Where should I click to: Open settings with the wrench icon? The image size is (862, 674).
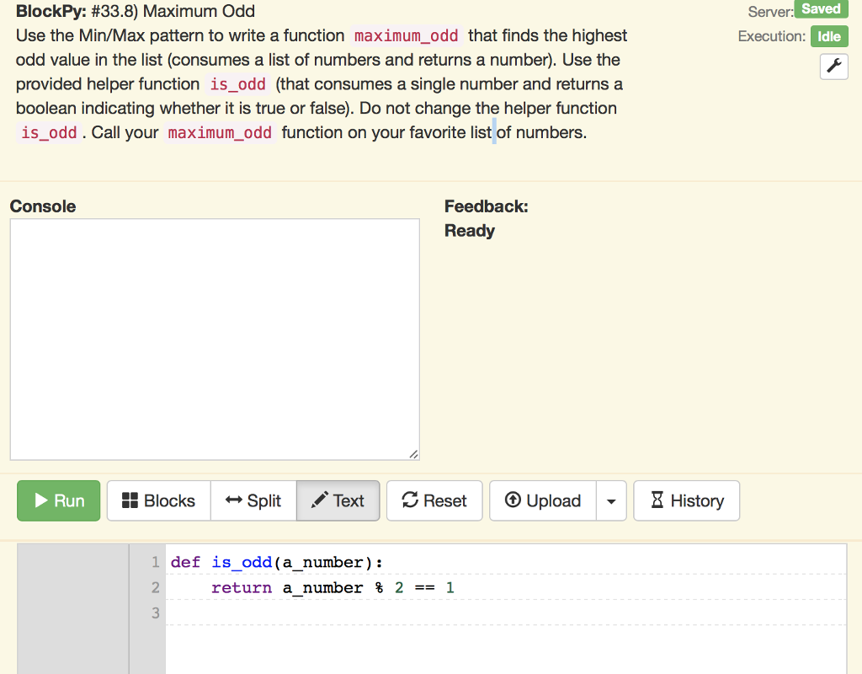click(833, 67)
